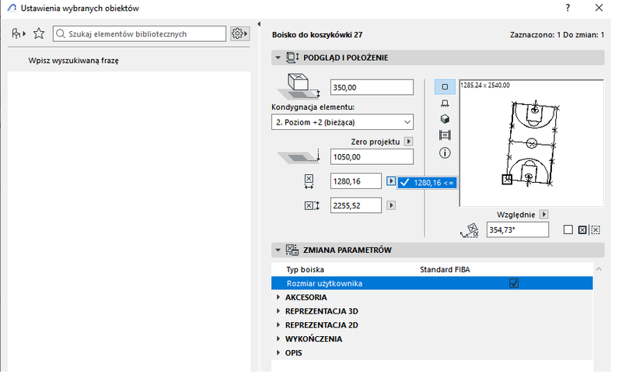Click the Zaznaczono: 1 Do zmian: 1 text
Image resolution: width=622 pixels, height=382 pixels.
pos(557,34)
